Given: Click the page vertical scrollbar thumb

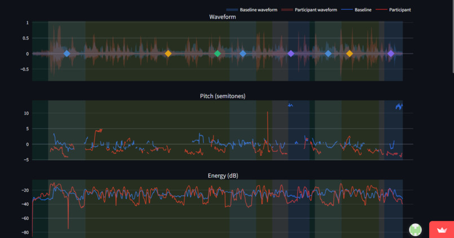Looking at the screenshot, I should coord(453,36).
